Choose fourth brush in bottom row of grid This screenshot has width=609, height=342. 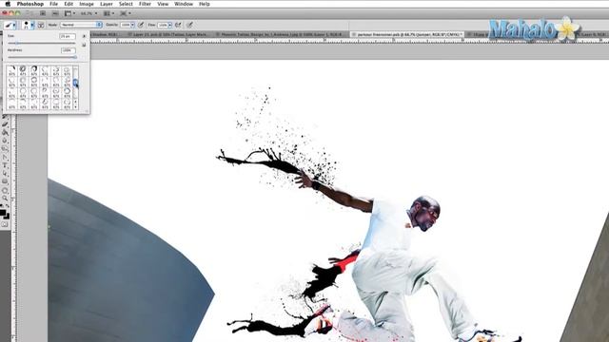point(45,104)
